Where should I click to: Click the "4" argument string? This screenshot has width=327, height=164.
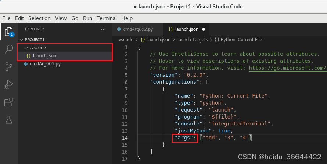tap(244, 138)
